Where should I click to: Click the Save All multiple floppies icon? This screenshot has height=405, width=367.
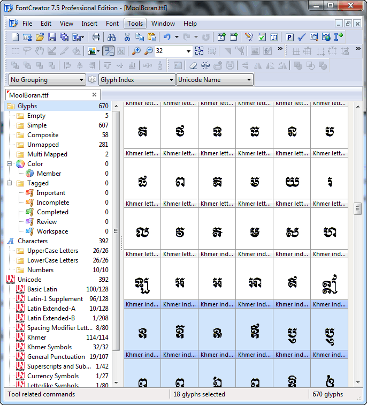[x=64, y=37]
